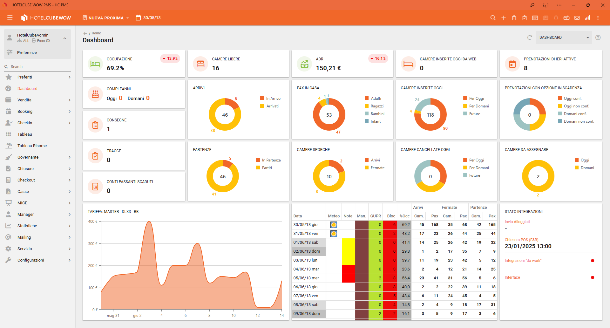Click the Home breadcrumb link
This screenshot has width=610, height=328.
coord(96,33)
